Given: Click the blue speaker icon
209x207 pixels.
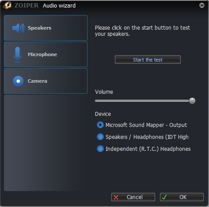Looking at the screenshot, I should pos(18,28).
